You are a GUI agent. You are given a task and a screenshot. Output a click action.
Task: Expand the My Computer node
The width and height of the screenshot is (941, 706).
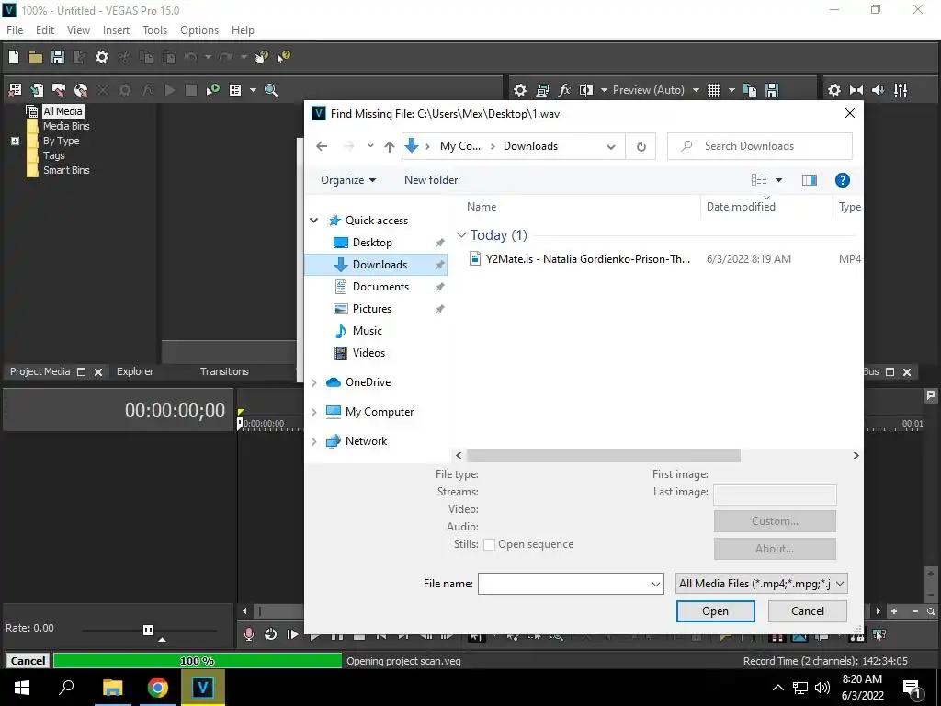314,412
